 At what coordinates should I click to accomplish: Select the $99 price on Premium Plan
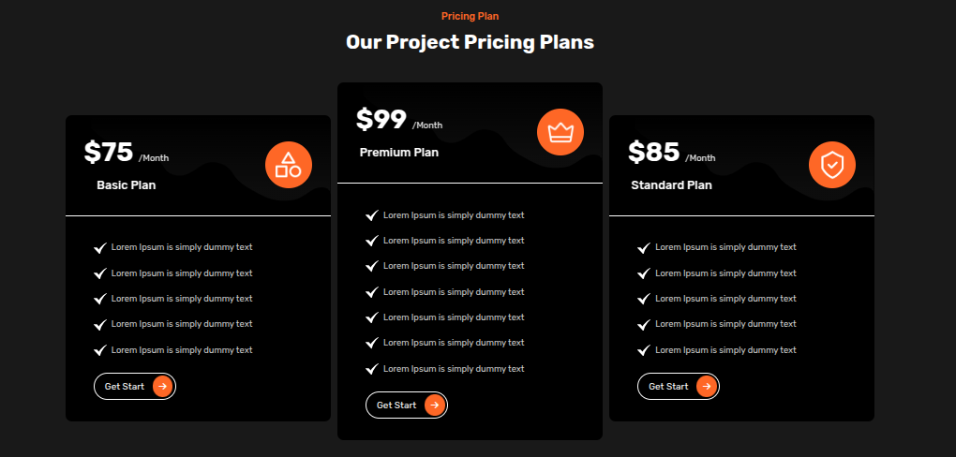click(381, 120)
